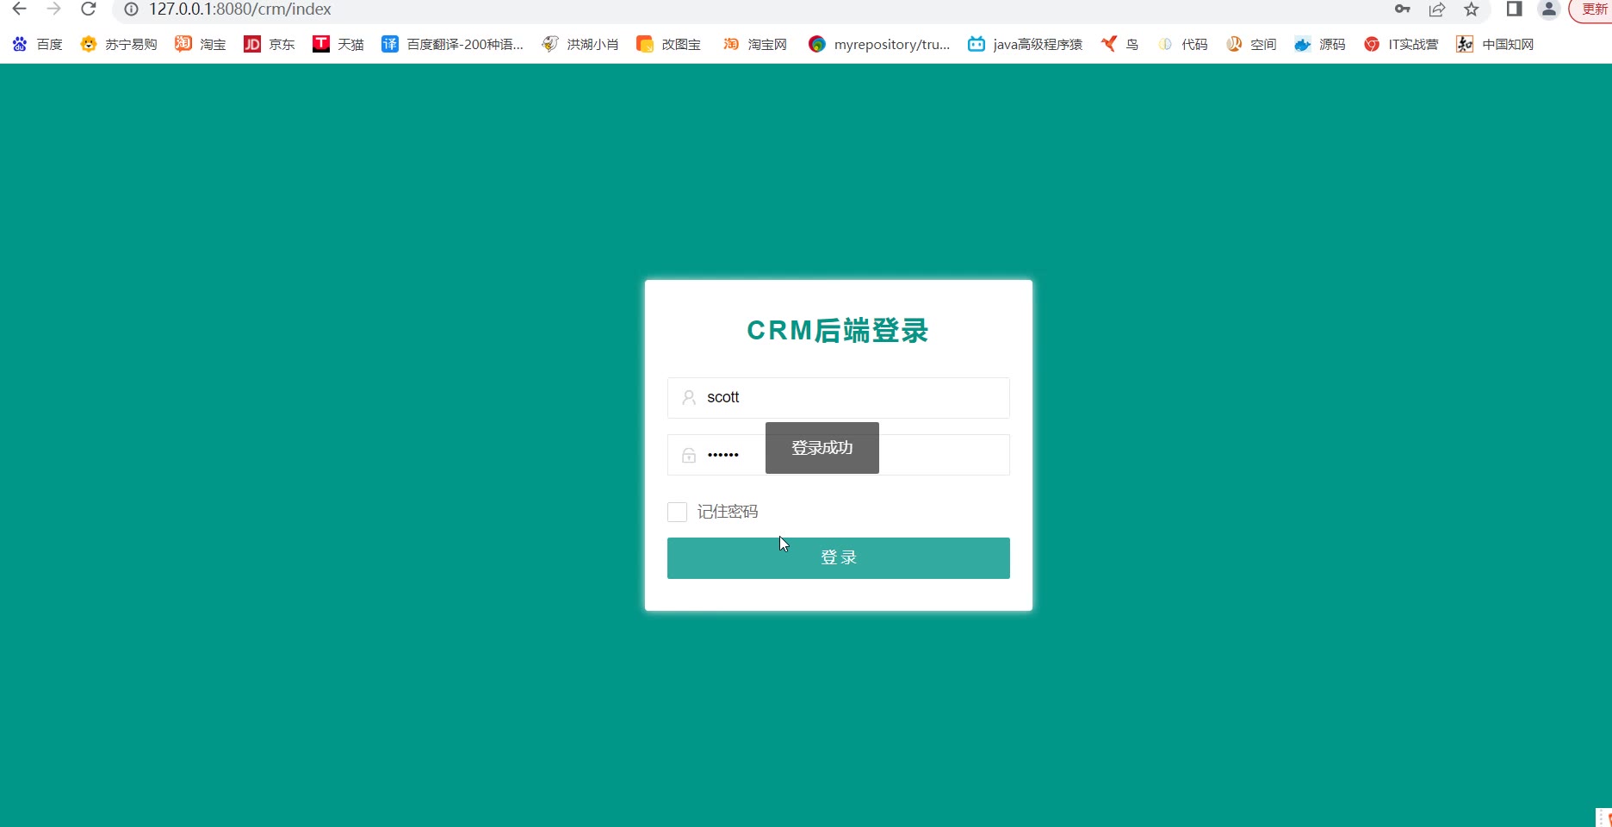Open the 淘宝网 bookmark
1612x827 pixels.
tap(754, 44)
